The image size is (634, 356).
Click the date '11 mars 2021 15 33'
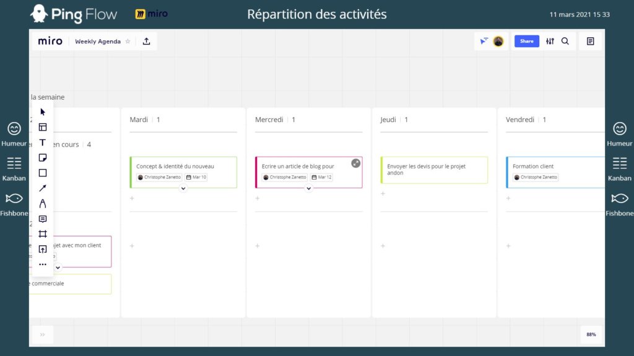point(580,15)
